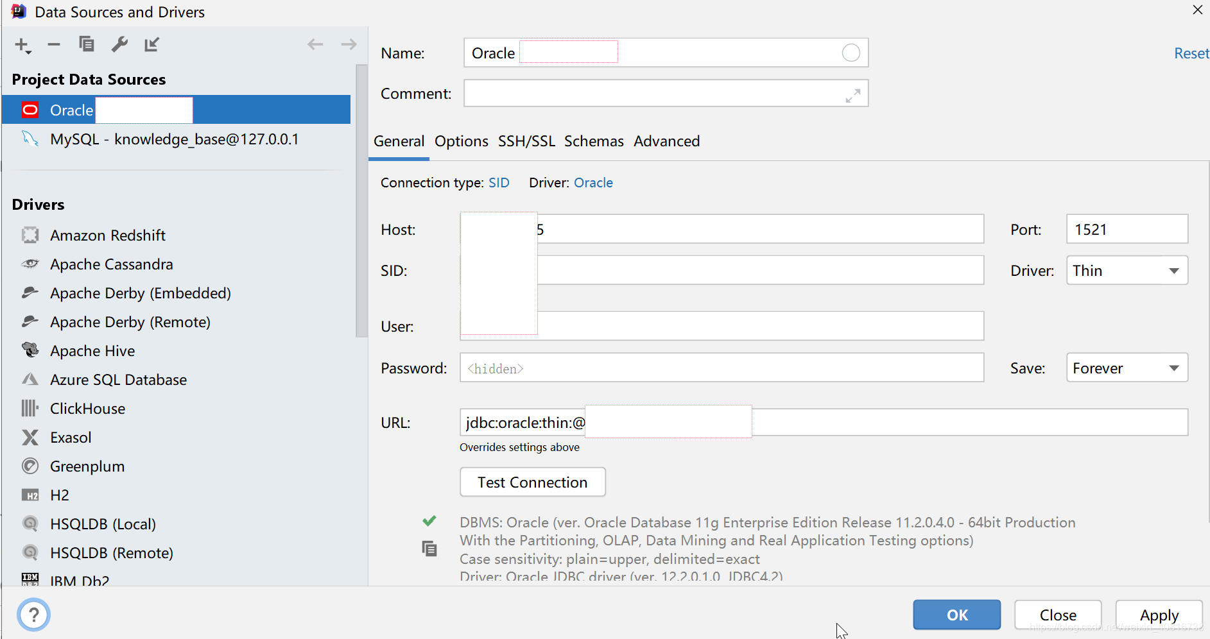This screenshot has width=1210, height=639.
Task: Confirm with the OK button
Action: (957, 615)
